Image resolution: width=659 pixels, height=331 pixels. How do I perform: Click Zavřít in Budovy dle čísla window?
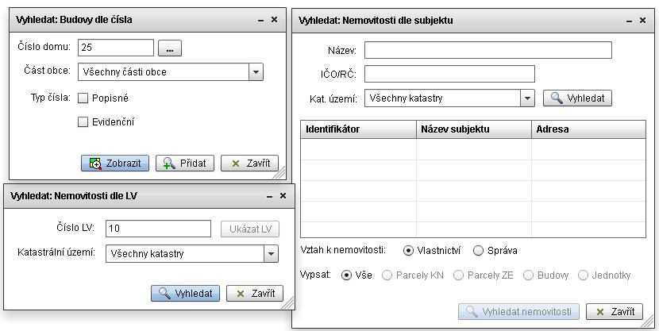[x=249, y=164]
